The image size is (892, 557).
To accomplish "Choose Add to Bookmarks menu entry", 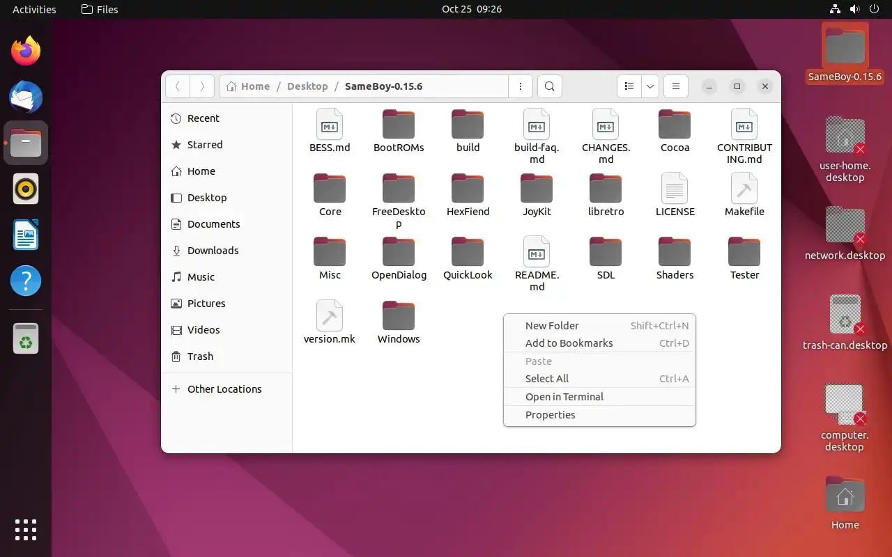I will (599, 343).
